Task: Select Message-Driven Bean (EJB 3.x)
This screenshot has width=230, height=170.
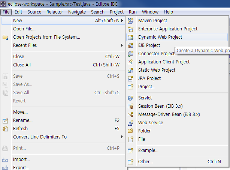Action: click(177, 114)
